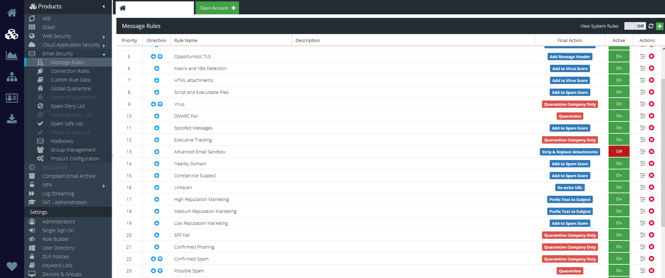Image resolution: width=665 pixels, height=278 pixels.
Task: Click Add Message Header action for Opportunistic TLS
Action: 570,57
